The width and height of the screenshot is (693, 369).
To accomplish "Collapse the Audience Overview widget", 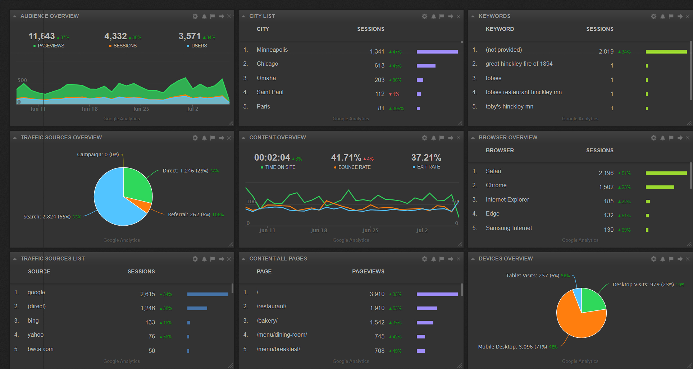I will [15, 17].
